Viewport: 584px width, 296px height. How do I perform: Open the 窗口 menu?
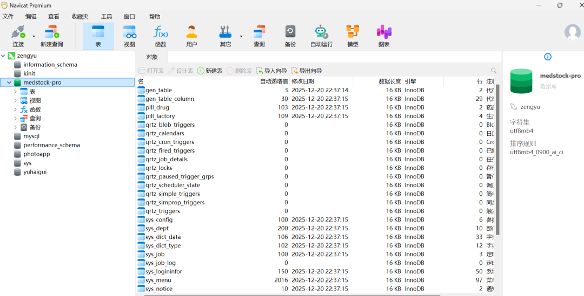[129, 16]
